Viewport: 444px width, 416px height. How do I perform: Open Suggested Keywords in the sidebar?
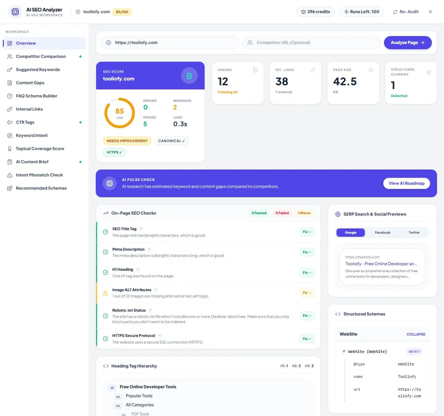point(44,70)
